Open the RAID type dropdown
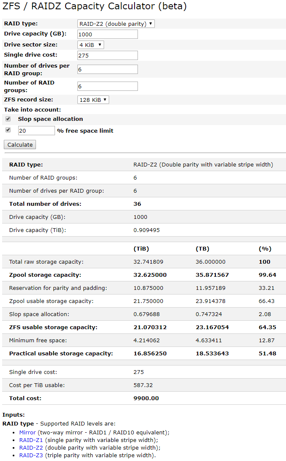The image size is (286, 461). (116, 24)
